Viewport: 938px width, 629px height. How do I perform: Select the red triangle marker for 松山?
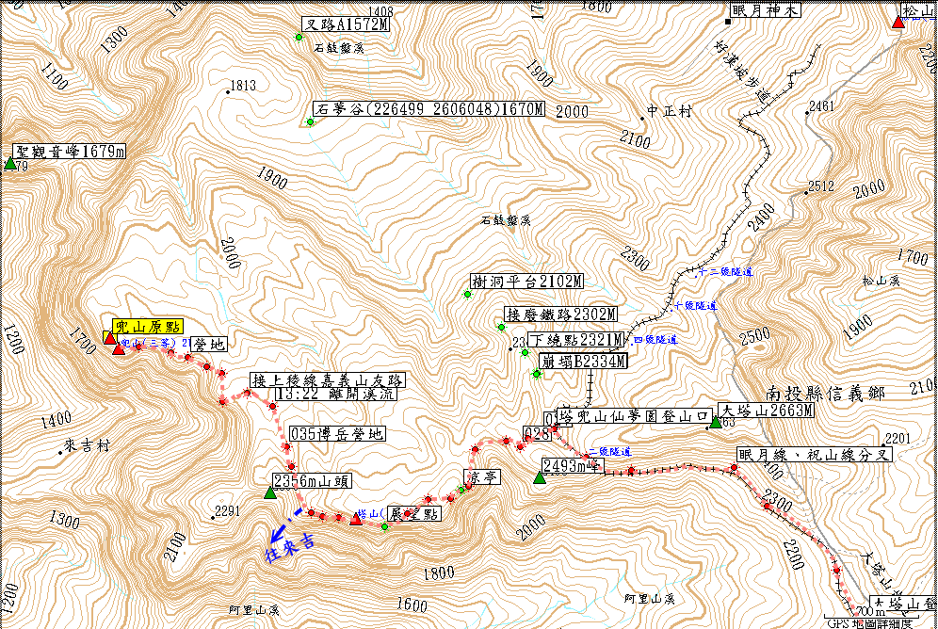[898, 22]
